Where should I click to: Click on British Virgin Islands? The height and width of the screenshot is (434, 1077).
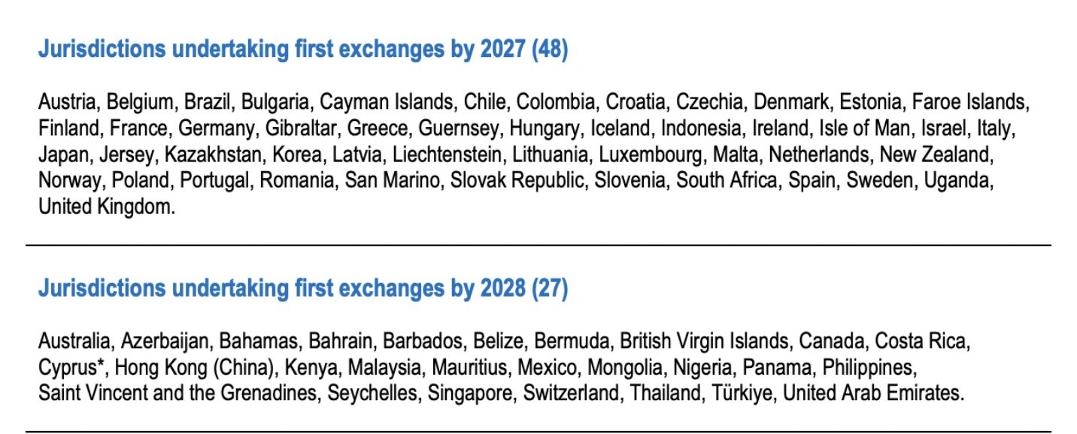tap(705, 343)
